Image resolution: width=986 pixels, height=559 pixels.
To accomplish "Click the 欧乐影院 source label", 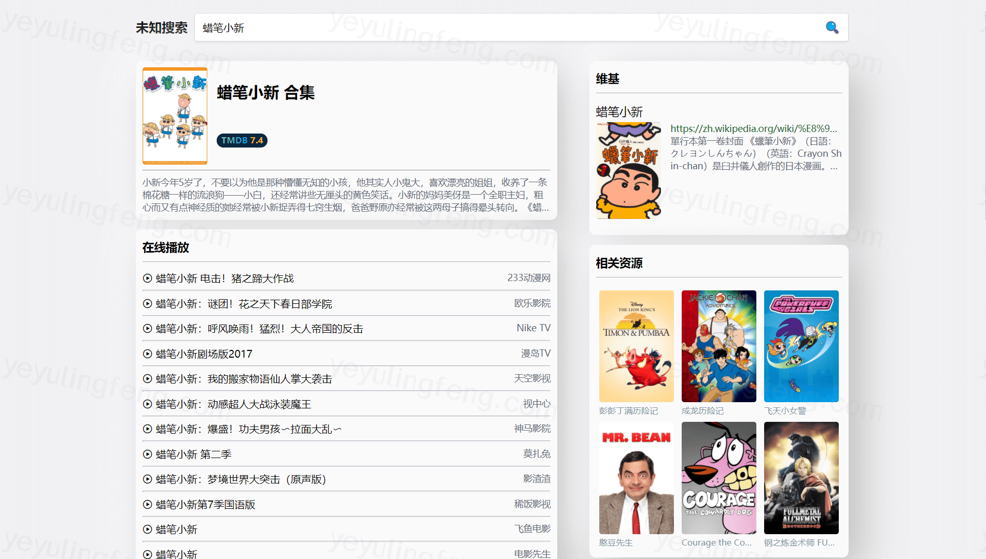I will (532, 303).
